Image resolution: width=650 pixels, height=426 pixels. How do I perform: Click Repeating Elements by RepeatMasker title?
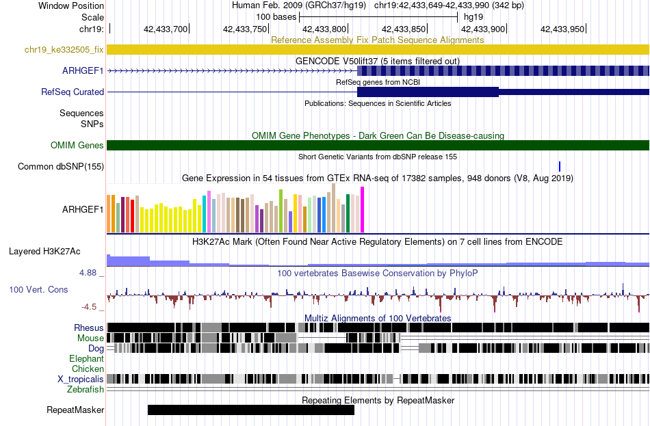(378, 400)
